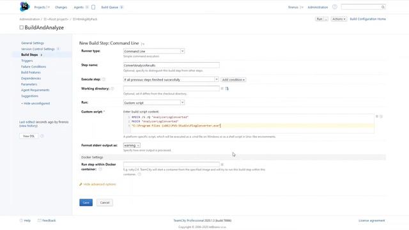
Task: Open Format stderr output dropdown
Action: pos(132,145)
